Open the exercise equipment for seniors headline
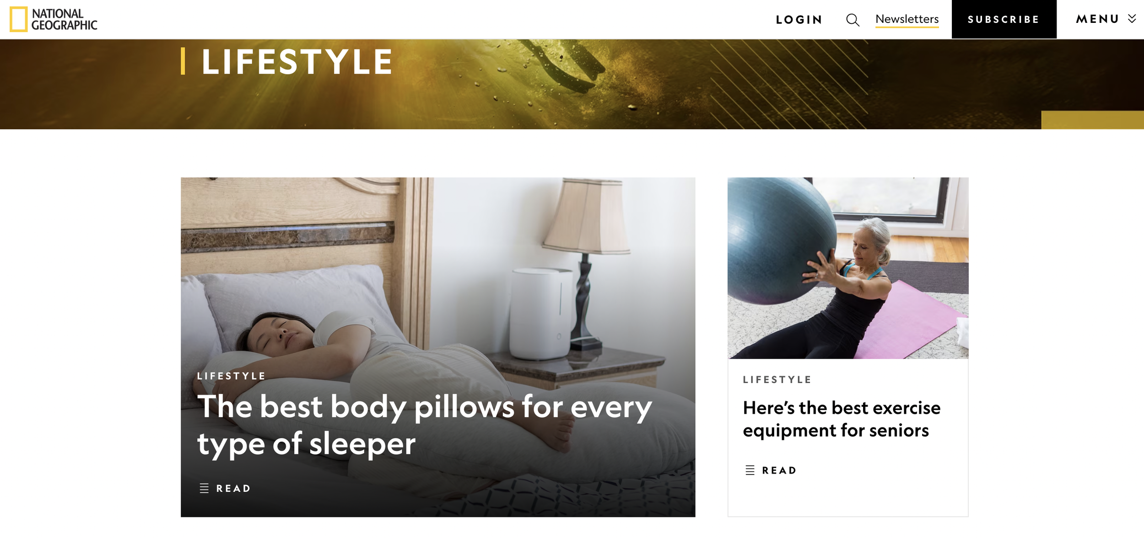The image size is (1144, 538). (x=842, y=419)
